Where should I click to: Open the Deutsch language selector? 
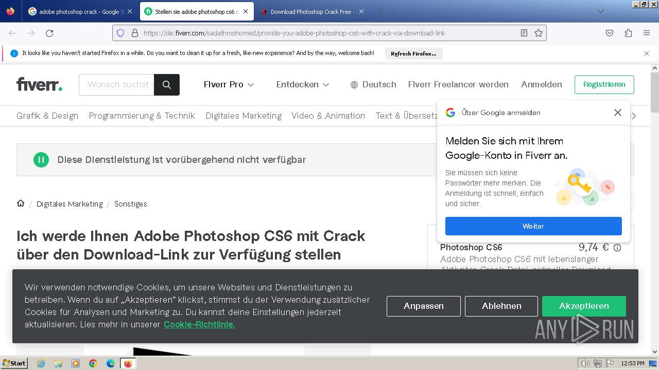373,84
